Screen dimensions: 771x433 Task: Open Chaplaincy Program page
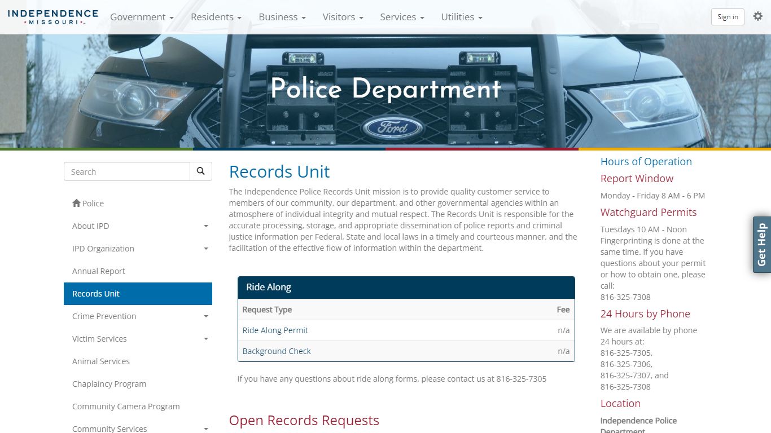138,384
